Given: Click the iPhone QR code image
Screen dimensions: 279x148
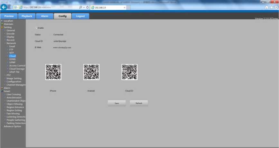Looking at the screenshot, I should point(53,72).
